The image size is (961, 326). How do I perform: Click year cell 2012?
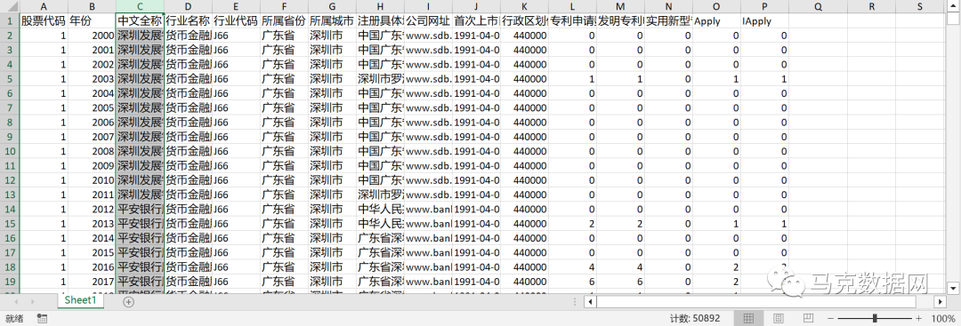92,209
